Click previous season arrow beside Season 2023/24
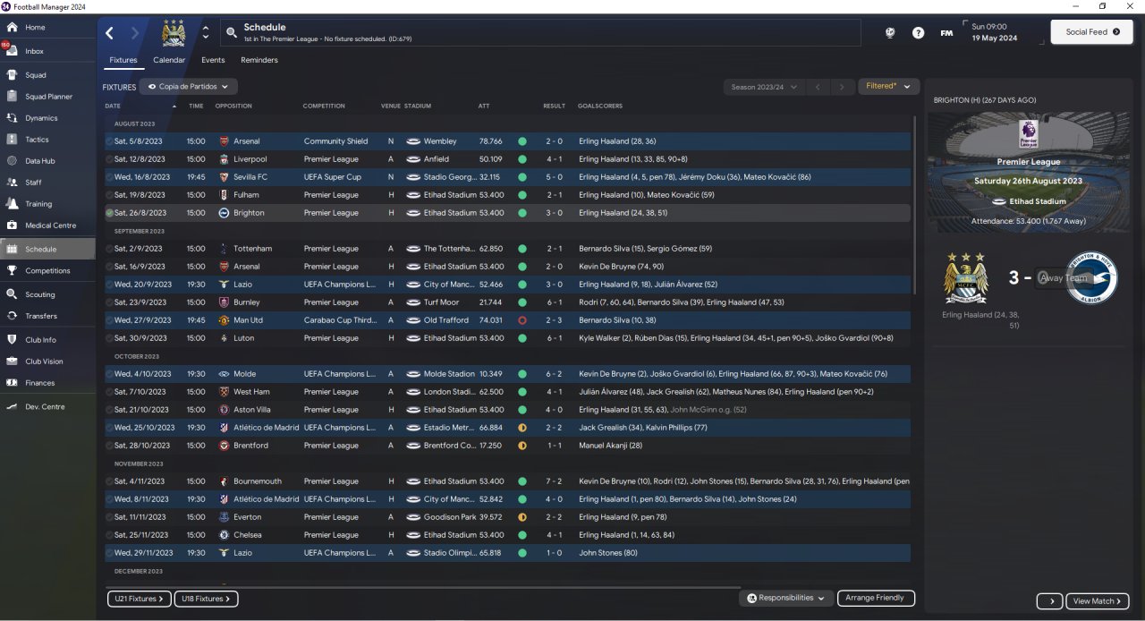Image resolution: width=1145 pixels, height=621 pixels. 817,87
